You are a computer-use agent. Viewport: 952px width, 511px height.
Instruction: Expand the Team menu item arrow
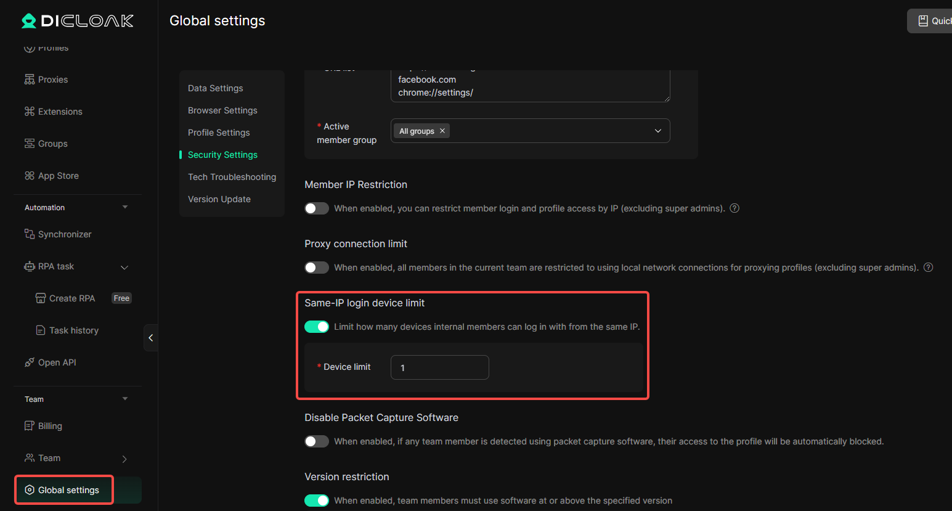pos(124,459)
